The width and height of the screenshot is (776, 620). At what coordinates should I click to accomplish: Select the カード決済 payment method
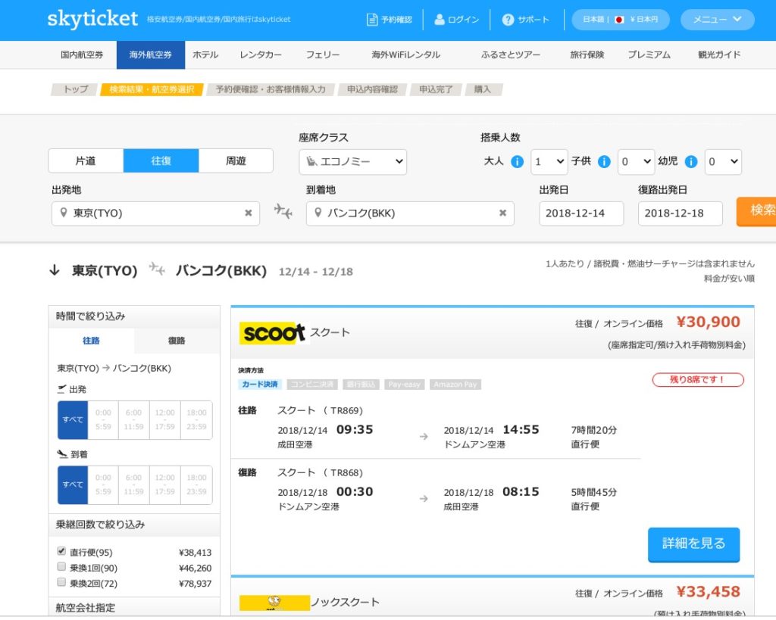(260, 384)
